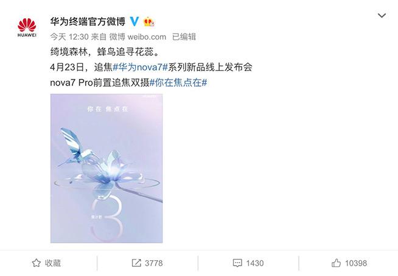Enlarge the hummingbird poster image
This screenshot has width=398, height=276.
point(106,169)
